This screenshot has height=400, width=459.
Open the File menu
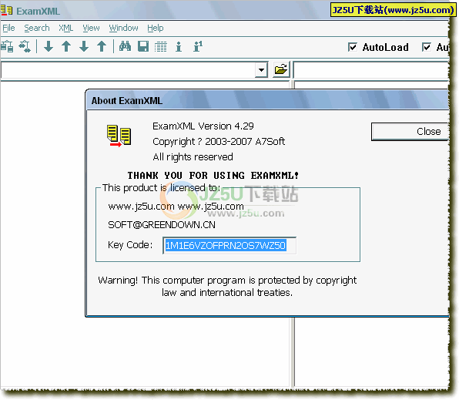[8, 29]
